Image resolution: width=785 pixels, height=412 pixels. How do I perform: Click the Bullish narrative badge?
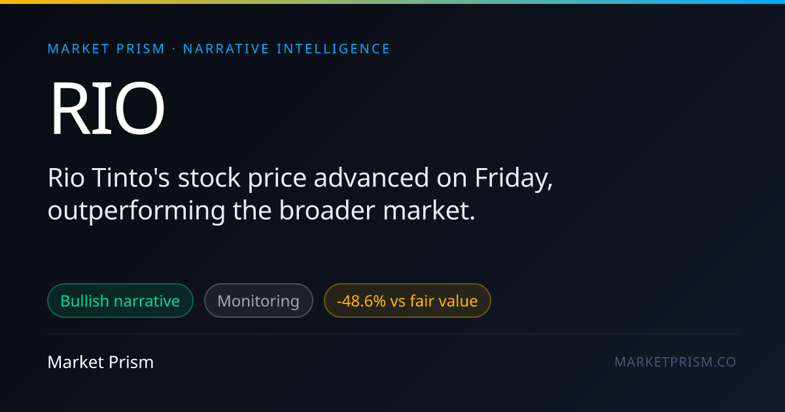(120, 301)
